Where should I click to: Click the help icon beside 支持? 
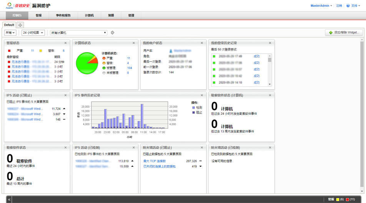(x=348, y=6)
